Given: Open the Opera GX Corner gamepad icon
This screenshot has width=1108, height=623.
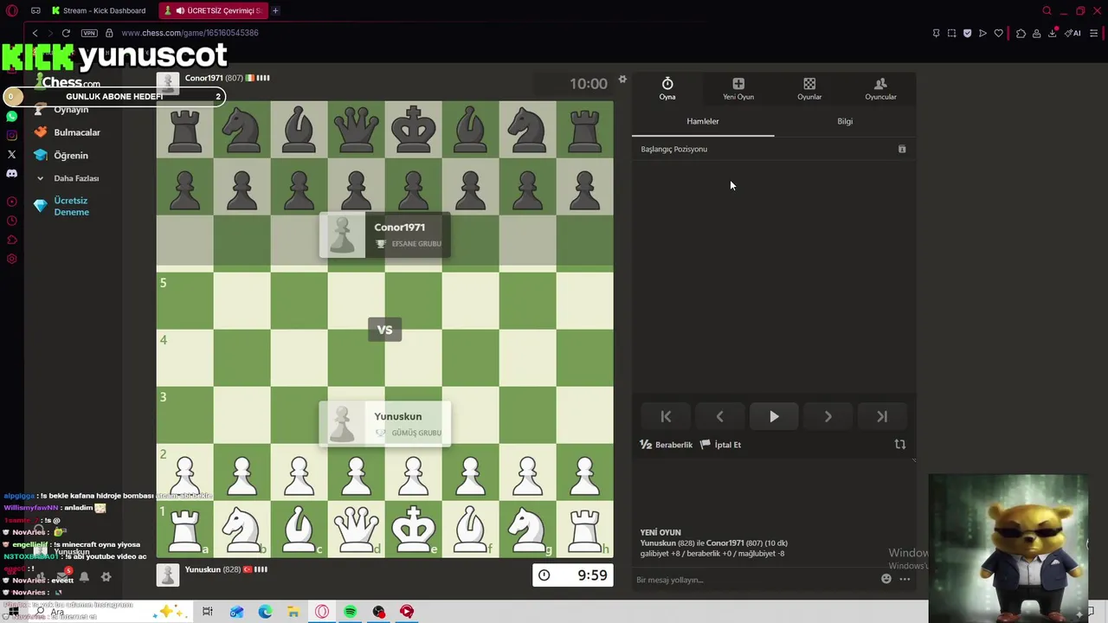Looking at the screenshot, I should point(35,10).
